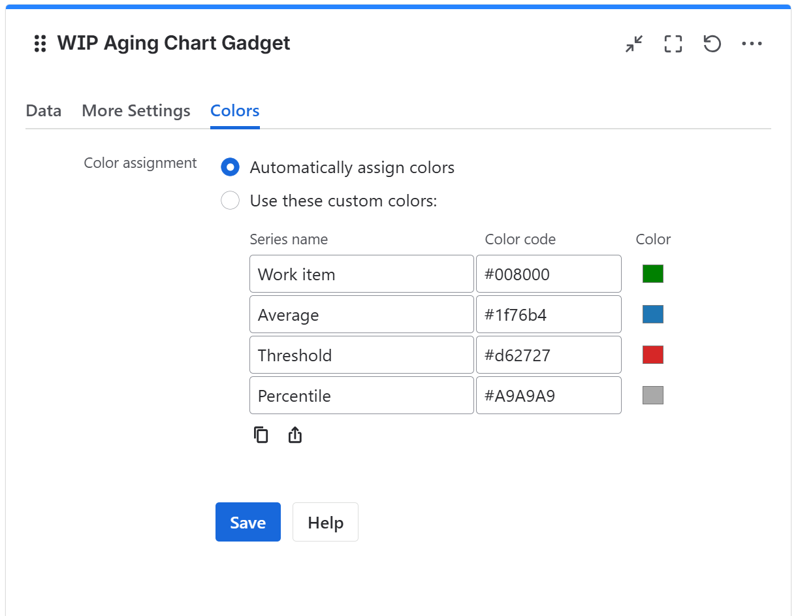Select automatically assign colors
Screen dimensions: 798x616
230,167
